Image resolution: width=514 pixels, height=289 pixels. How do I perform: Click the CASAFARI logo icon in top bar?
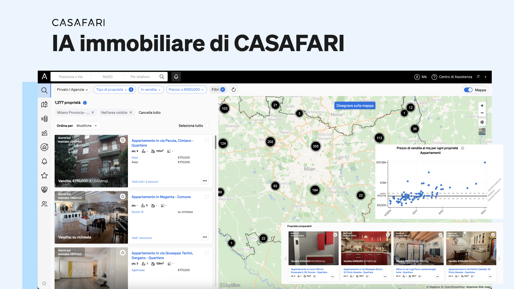pos(44,77)
